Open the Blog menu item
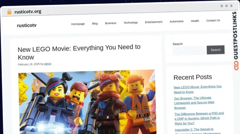 point(95,23)
